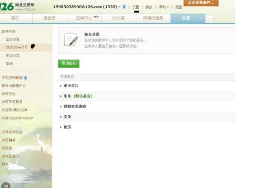Image resolution: width=259 pixels, height=188 pixels.
Task: Open 文件夹和标签 in the sidebar
Action: coord(12,132)
